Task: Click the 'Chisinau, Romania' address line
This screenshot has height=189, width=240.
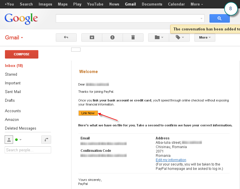Action: point(171,147)
